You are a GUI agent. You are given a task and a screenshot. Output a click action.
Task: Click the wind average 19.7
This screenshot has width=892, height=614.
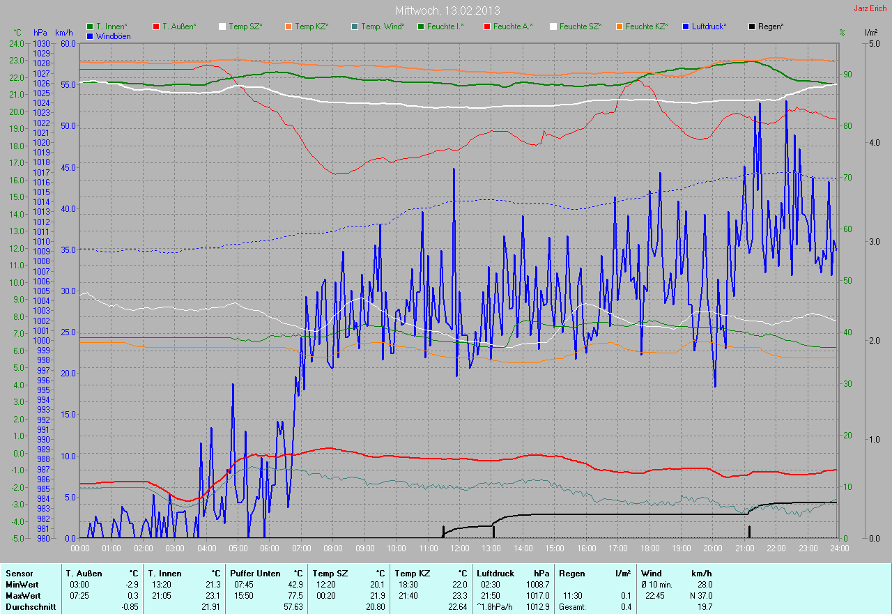(705, 606)
